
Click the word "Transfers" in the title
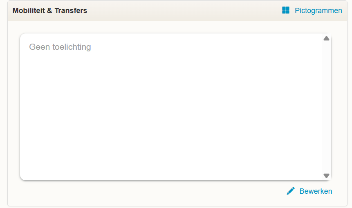coord(71,11)
